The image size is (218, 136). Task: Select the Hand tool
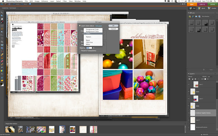coord(2,19)
